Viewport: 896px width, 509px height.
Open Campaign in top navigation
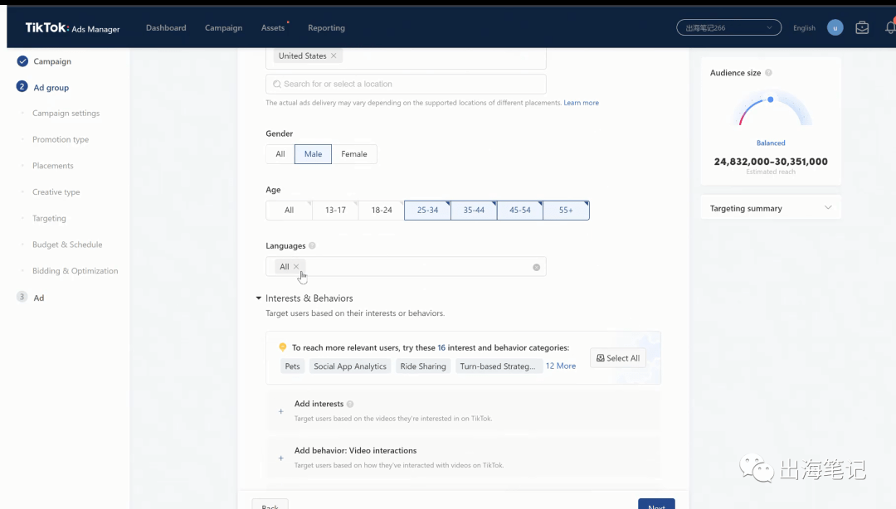223,27
